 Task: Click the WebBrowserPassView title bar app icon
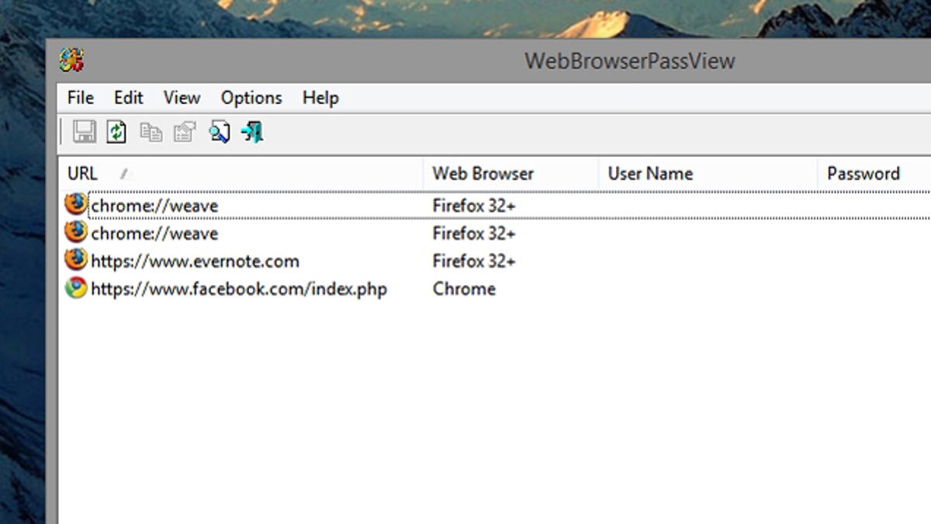(x=72, y=60)
